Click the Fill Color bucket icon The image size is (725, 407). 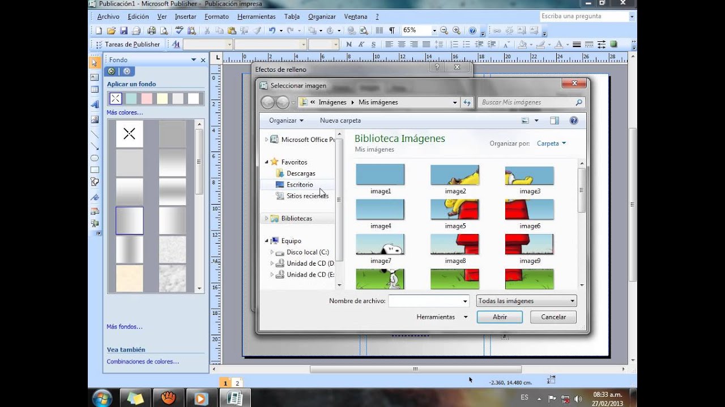click(522, 45)
